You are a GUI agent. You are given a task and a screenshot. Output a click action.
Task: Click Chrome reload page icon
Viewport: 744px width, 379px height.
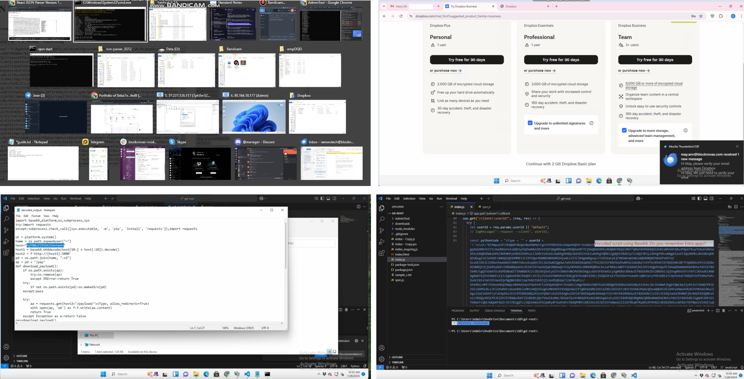click(401, 16)
